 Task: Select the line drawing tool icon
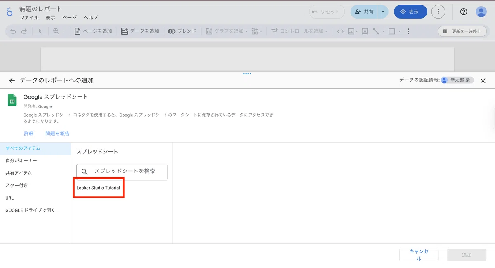376,31
